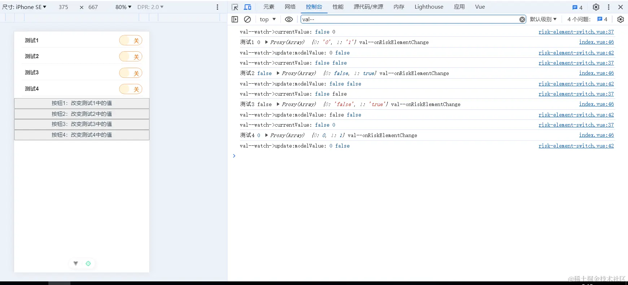Switch to the 控制台 tab
Viewport: 628px width, 285px height.
pos(314,7)
